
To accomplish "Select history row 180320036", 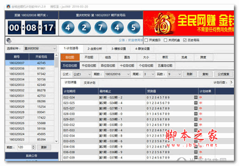I will point(30,69).
